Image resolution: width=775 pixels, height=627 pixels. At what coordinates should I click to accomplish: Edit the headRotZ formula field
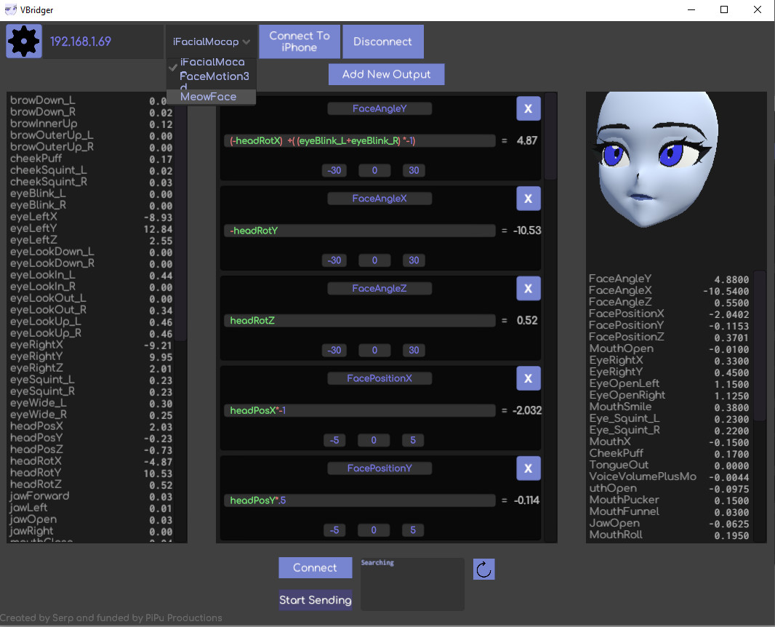(360, 320)
